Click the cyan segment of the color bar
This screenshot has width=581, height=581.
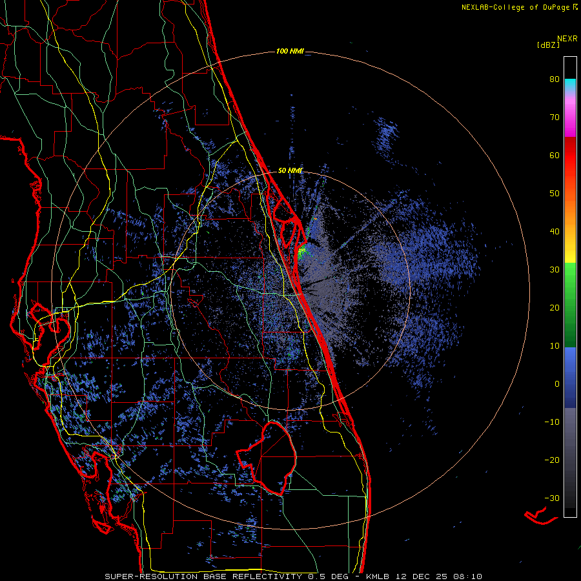click(570, 85)
